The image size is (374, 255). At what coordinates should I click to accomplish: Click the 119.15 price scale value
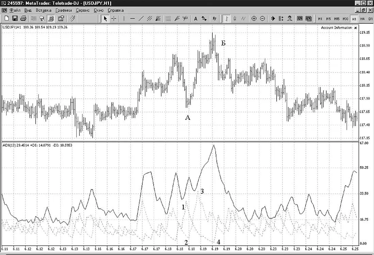(x=365, y=32)
